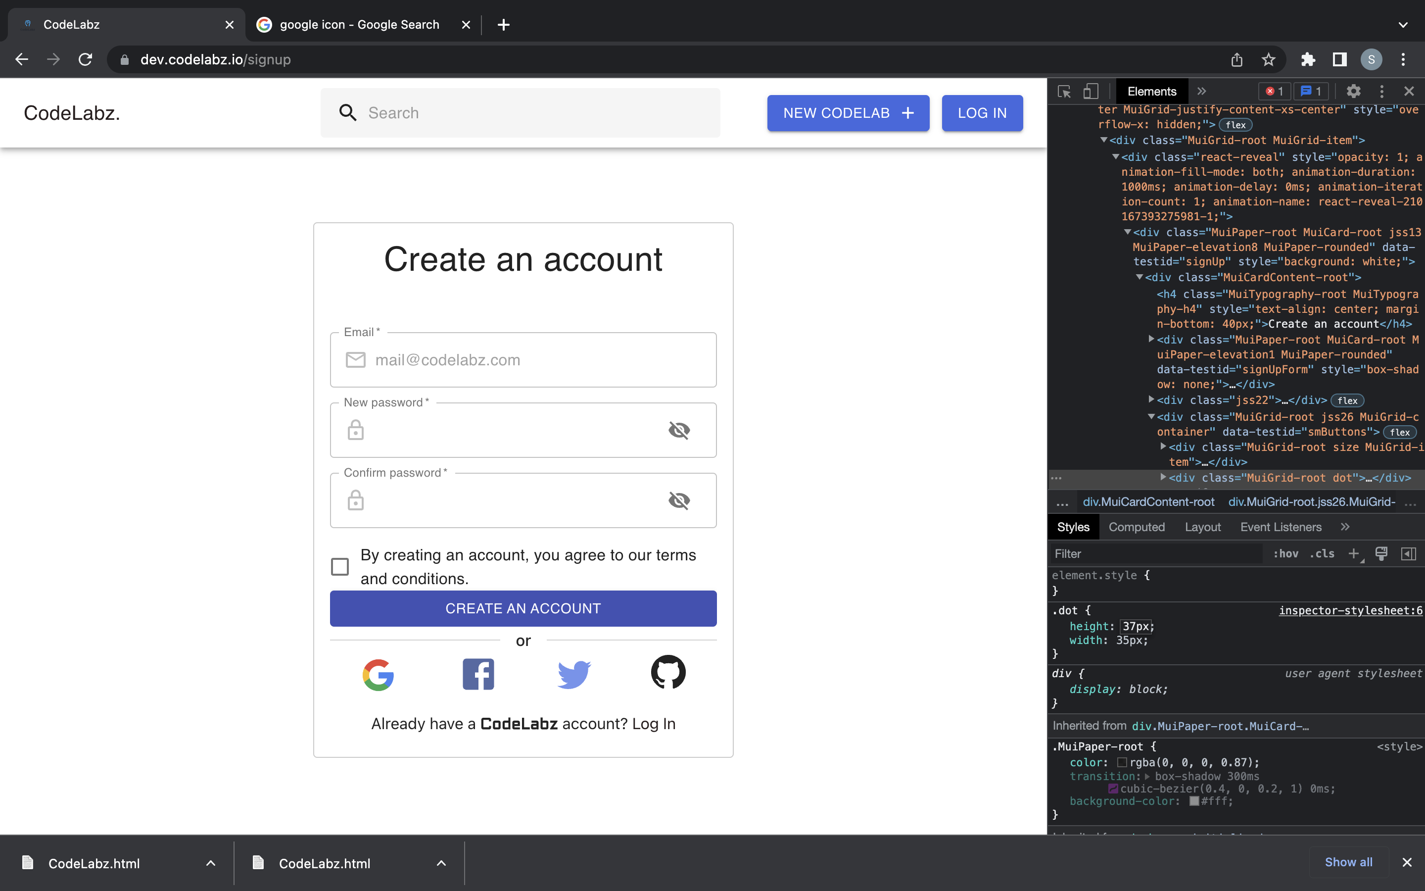Sign up with the GitHub icon
The image size is (1425, 891).
pos(668,672)
